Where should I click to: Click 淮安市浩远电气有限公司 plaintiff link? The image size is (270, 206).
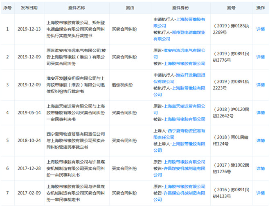pos(179,54)
